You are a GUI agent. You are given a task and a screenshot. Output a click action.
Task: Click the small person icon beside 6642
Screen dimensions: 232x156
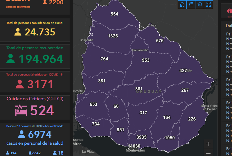pos(30,153)
